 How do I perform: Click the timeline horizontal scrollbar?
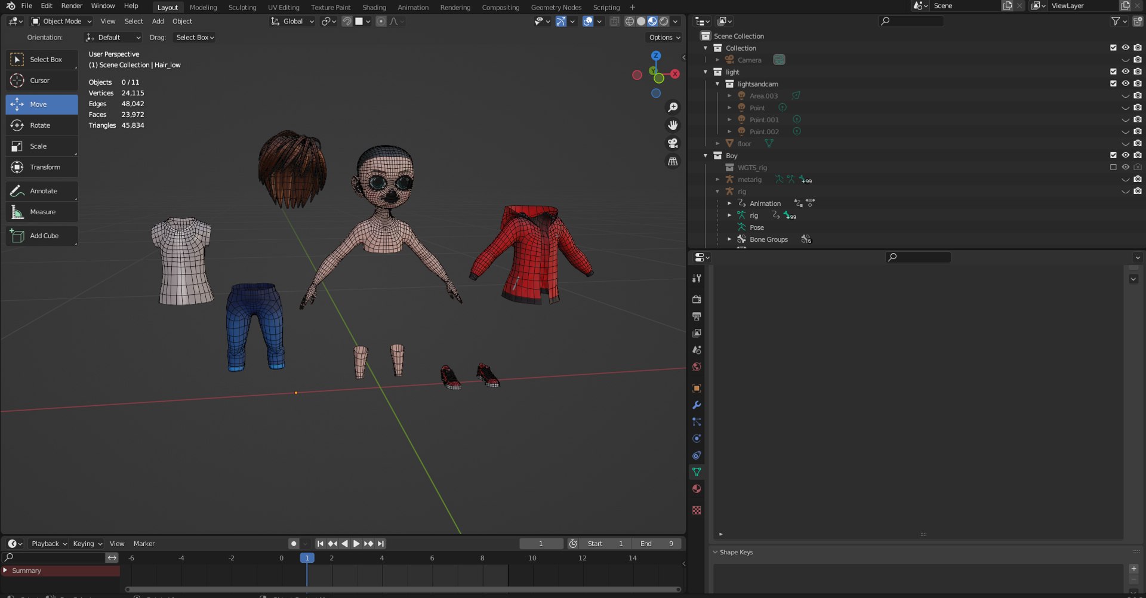pyautogui.click(x=403, y=590)
